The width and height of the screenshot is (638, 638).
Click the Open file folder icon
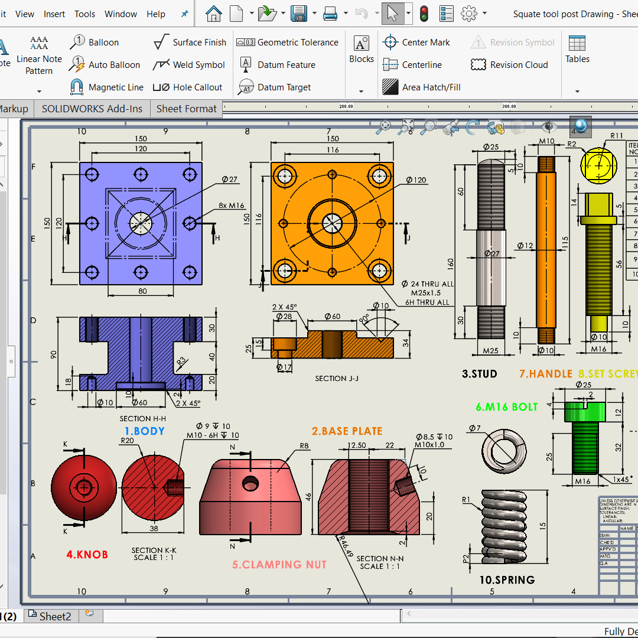pos(268,14)
